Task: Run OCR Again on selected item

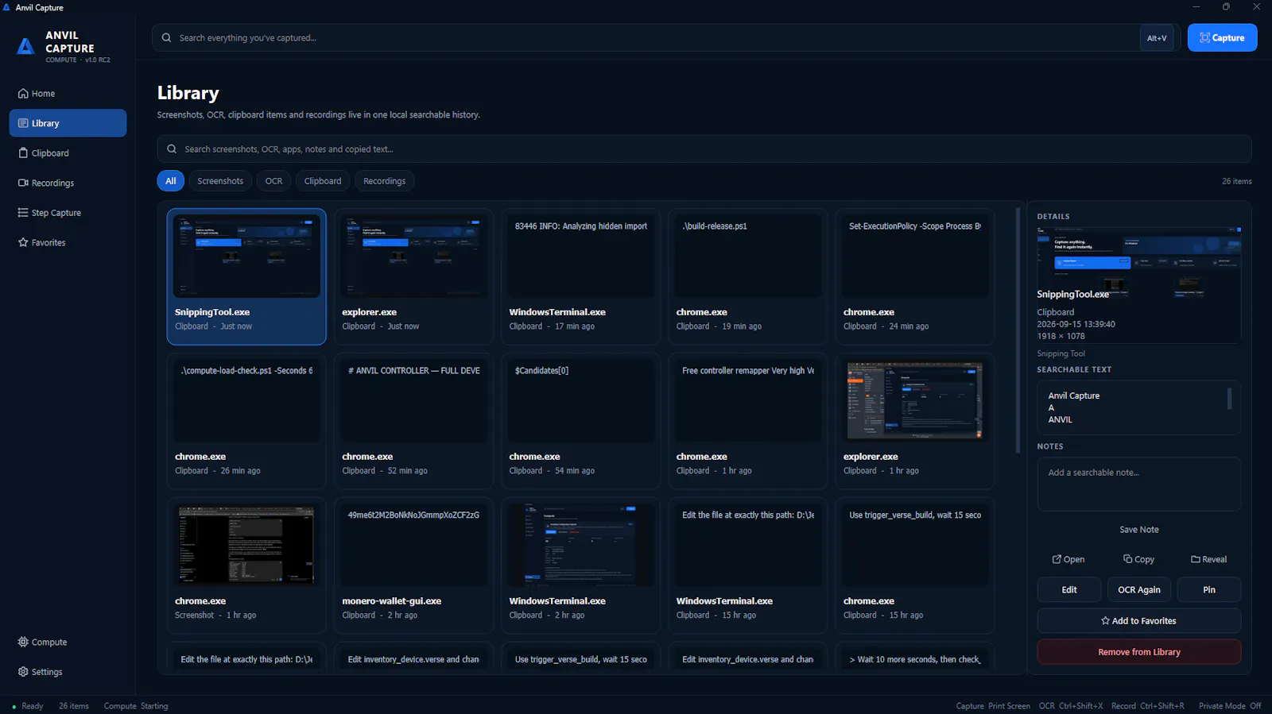Action: tap(1139, 589)
